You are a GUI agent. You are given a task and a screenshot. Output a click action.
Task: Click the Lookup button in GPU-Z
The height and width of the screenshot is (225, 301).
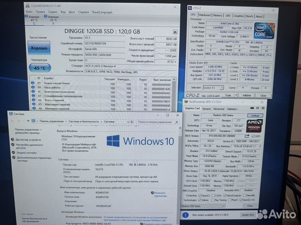pos(255,115)
